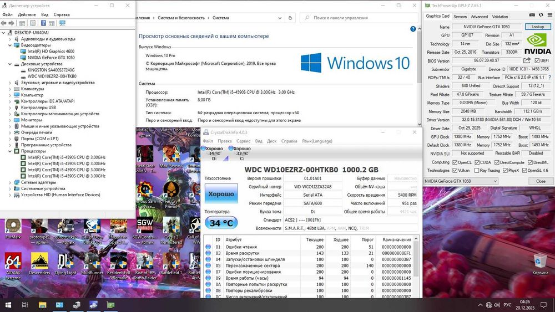Click help question mark in System window

point(413,29)
